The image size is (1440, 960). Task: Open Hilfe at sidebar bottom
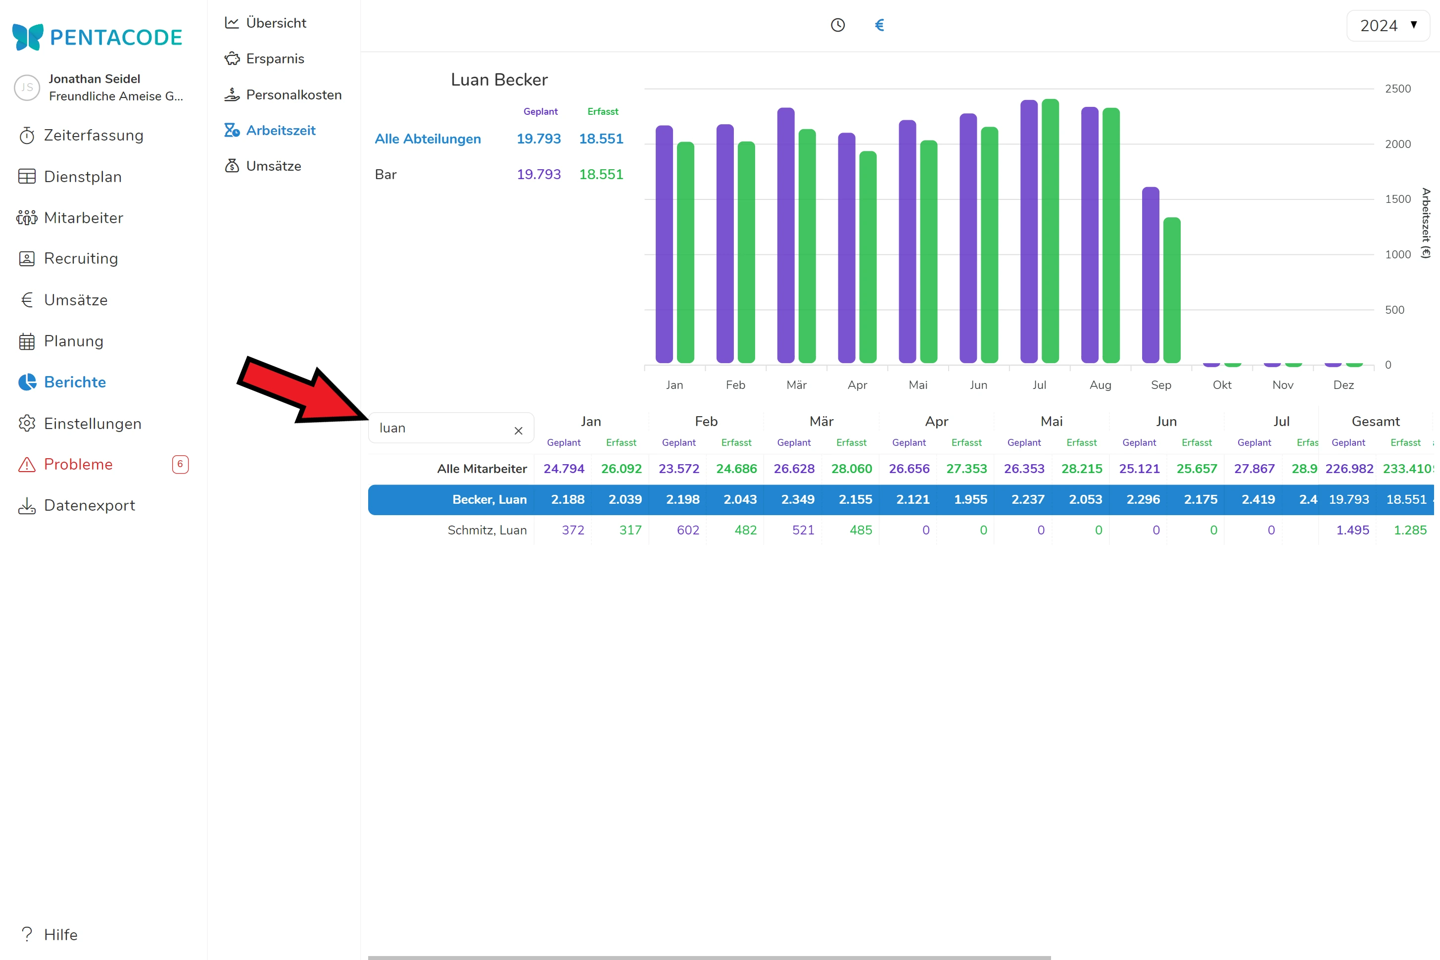[x=60, y=934]
